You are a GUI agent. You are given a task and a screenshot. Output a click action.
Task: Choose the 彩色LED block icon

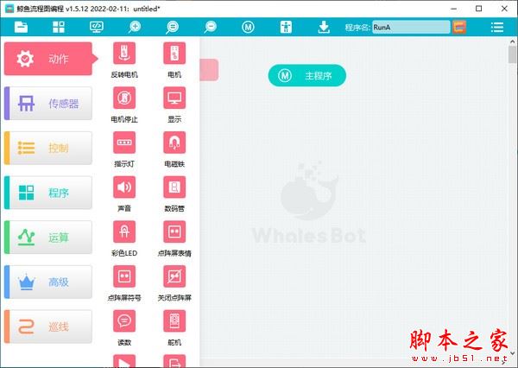pyautogui.click(x=124, y=232)
